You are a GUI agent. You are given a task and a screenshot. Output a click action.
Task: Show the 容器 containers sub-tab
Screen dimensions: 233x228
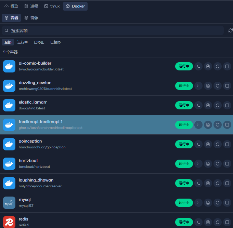coord(11,18)
